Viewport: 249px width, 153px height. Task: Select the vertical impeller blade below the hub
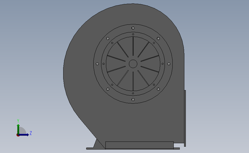click(133, 81)
